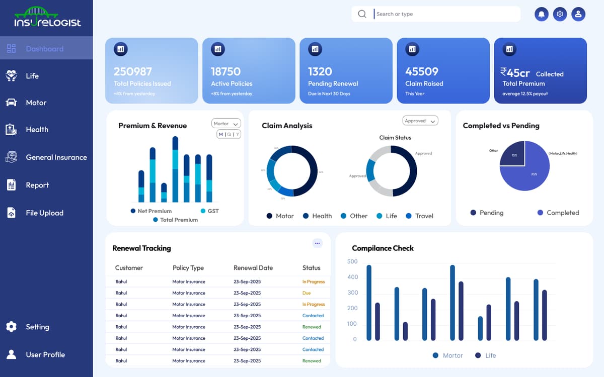The height and width of the screenshot is (377, 604).
Task: Click the Insurelogist logo
Action: (46, 18)
